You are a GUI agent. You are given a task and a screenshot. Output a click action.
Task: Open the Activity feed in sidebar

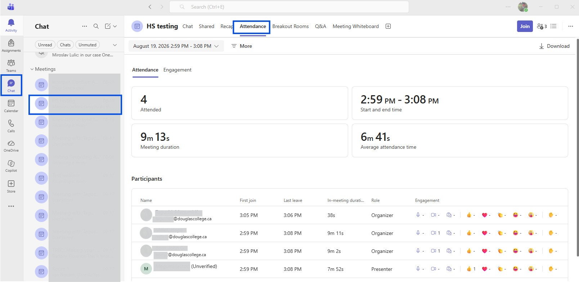point(11,26)
